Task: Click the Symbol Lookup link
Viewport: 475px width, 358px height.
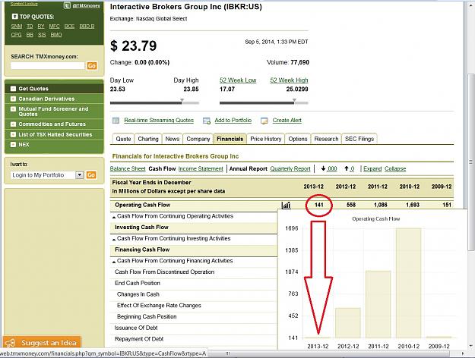Action: point(24,4)
